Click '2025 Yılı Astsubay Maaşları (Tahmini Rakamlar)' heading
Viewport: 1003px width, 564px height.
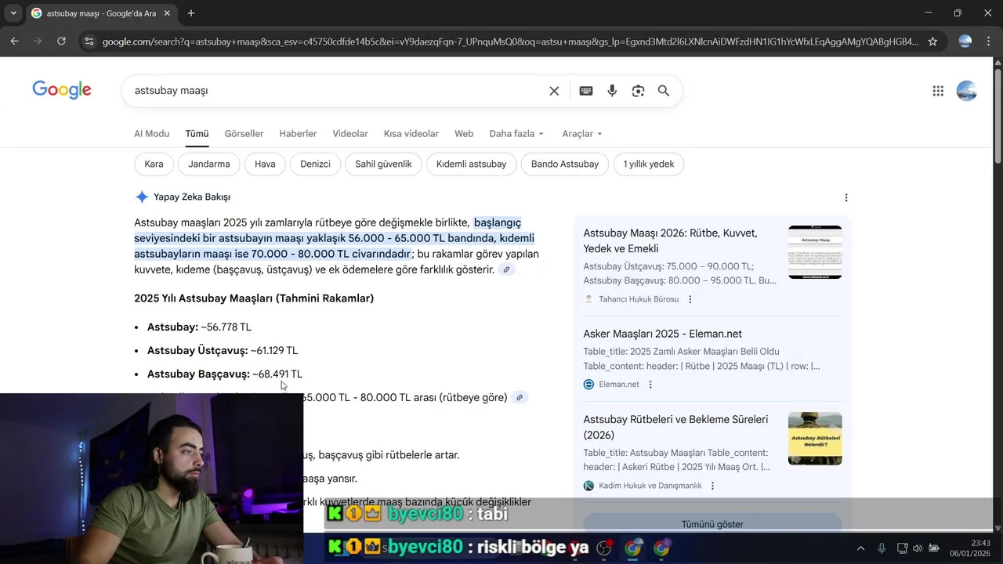(254, 298)
